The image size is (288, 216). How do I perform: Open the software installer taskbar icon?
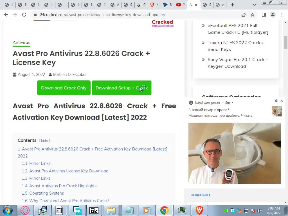click(42, 210)
